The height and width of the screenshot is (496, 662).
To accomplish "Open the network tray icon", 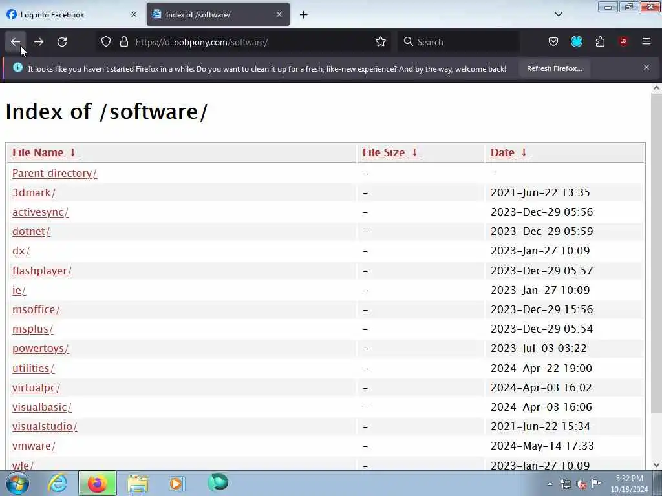I will click(x=565, y=484).
